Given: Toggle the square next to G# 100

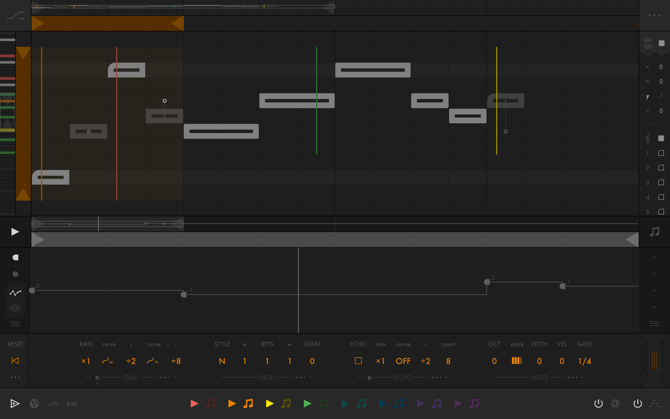Looking at the screenshot, I should pyautogui.click(x=661, y=43).
